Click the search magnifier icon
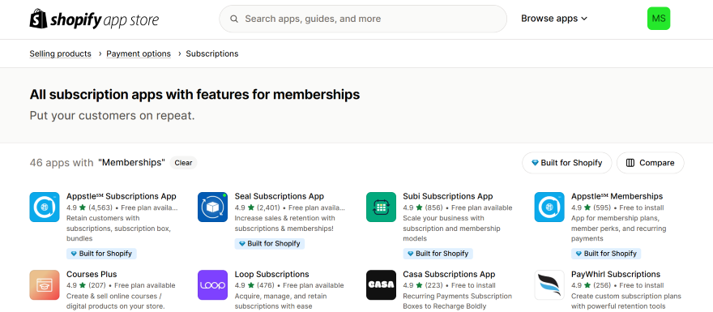The height and width of the screenshot is (312, 713). pyautogui.click(x=234, y=19)
